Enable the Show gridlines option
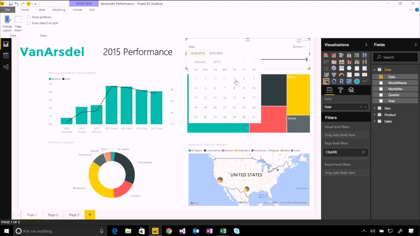 coord(29,17)
